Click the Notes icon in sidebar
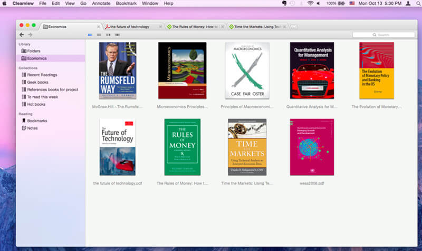The height and width of the screenshot is (251, 422). 24,128
